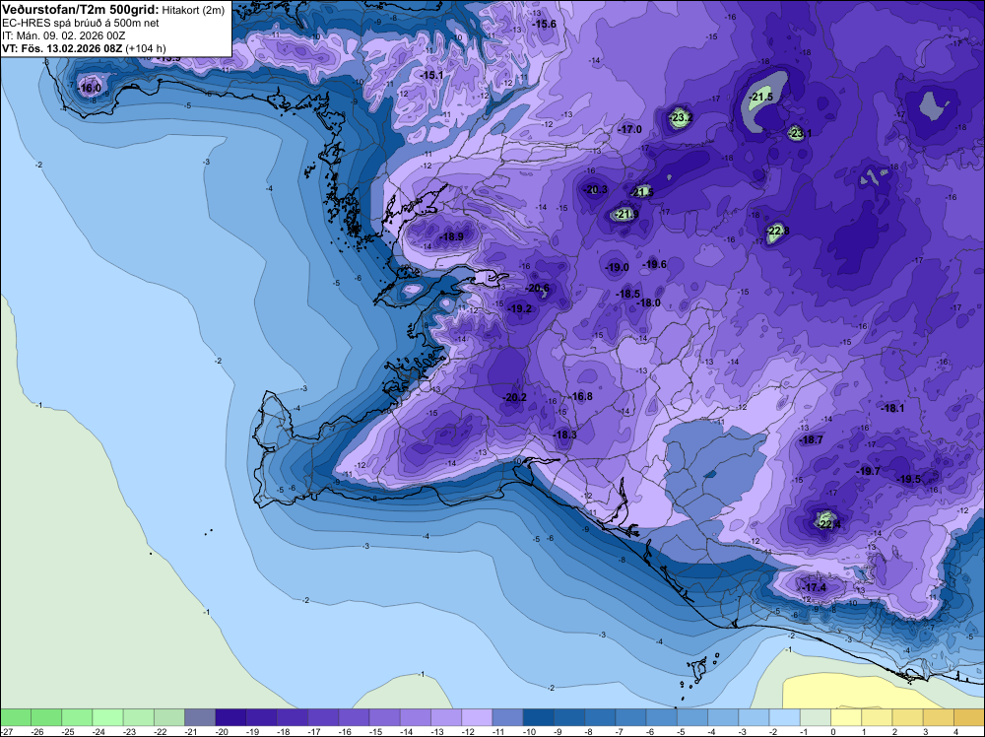The image size is (985, 737).
Task: Click the -16.0 temperature label on the map
Action: click(90, 89)
